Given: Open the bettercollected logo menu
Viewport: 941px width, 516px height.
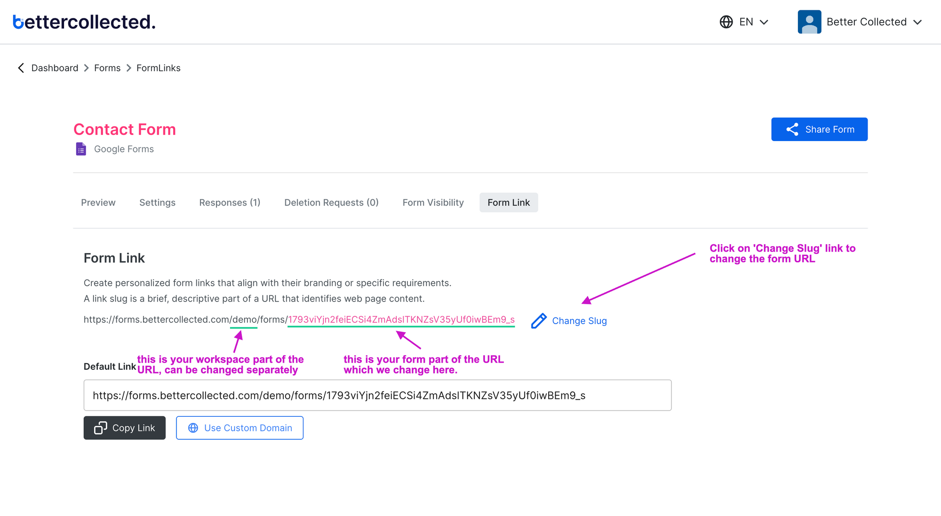Looking at the screenshot, I should pos(84,22).
